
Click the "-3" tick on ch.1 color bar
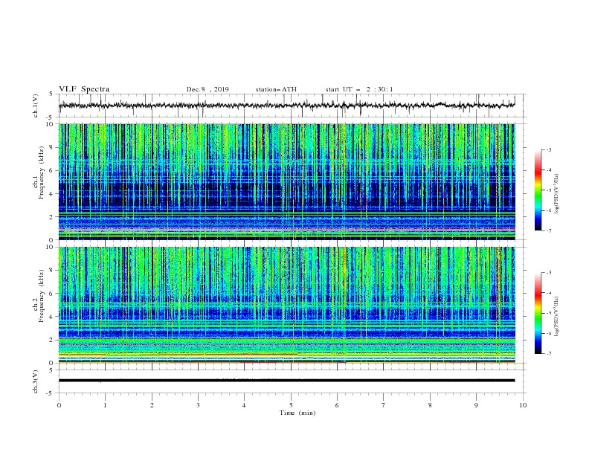point(548,149)
